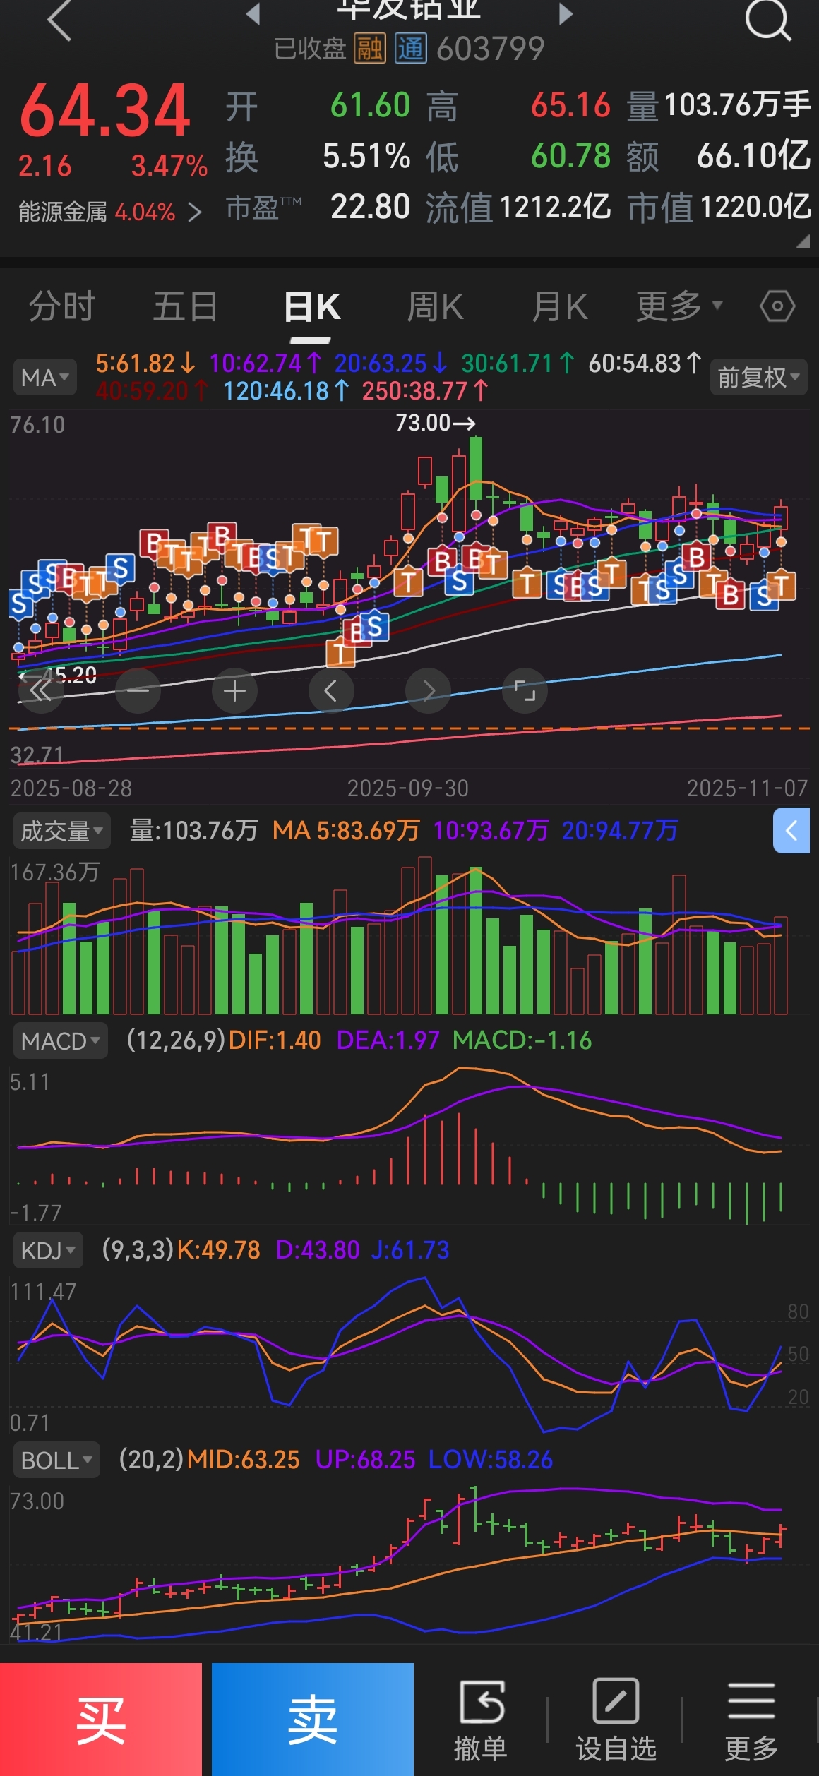Tap the 已收盘 market status
Viewport: 819px width, 1776px height.
point(310,49)
